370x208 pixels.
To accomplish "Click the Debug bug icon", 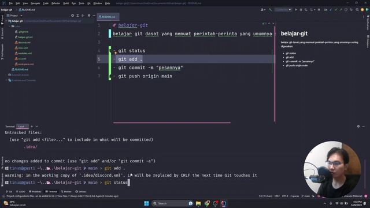I will click(x=301, y=10).
